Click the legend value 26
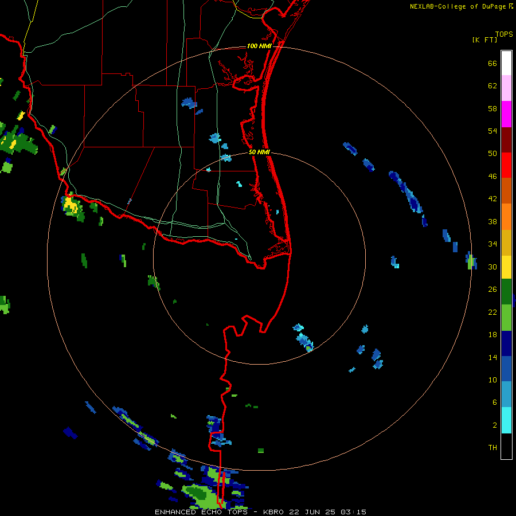 tap(492, 290)
